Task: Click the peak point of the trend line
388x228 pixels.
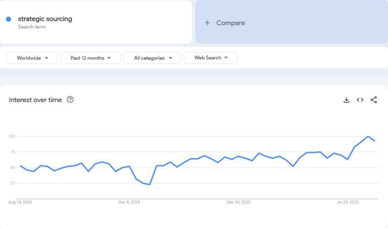Action: (368, 136)
